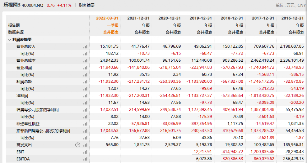The height and width of the screenshot is (163, 307).
Task: Select the 研发支出 row label
Action: click(24, 145)
